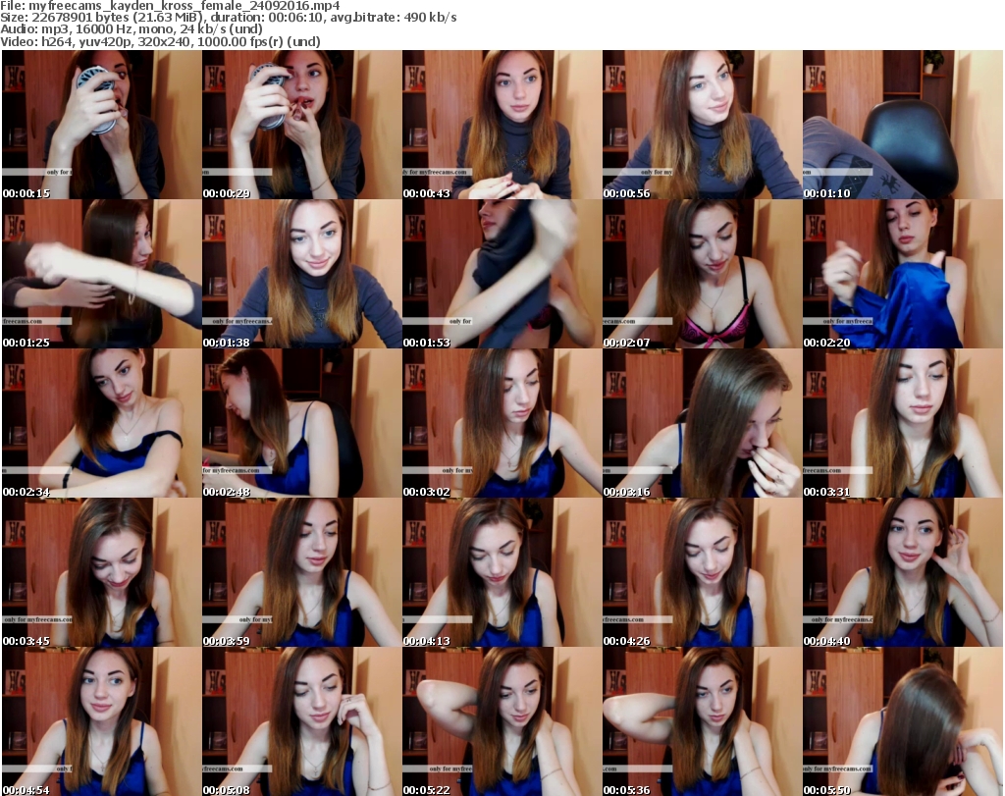Open the thumbnail at 00:03:16
This screenshot has width=1005, height=796.
click(702, 423)
